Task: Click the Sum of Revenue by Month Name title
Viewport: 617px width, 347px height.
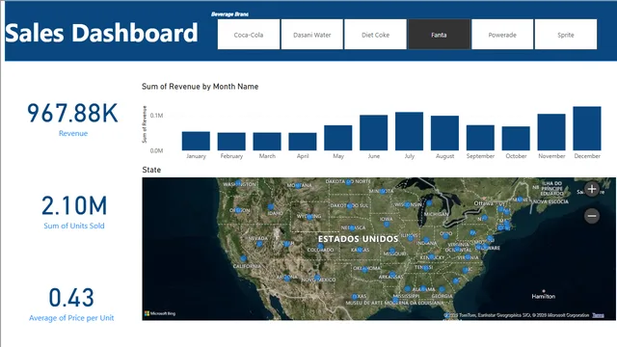Action: click(200, 87)
